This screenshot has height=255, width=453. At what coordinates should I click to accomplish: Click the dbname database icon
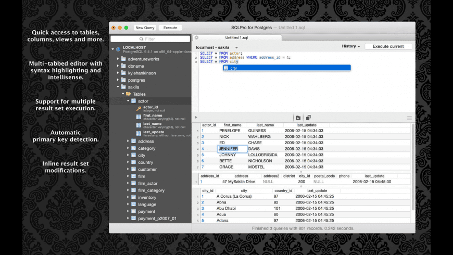click(x=123, y=66)
